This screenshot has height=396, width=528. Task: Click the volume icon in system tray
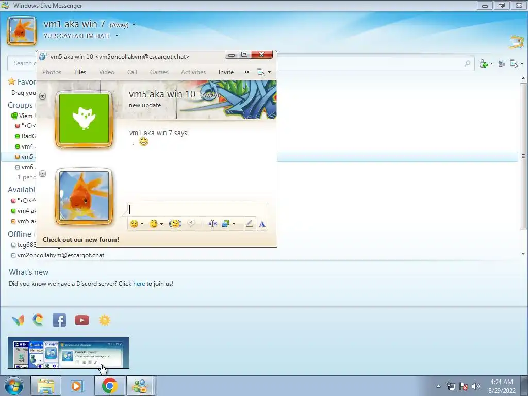point(475,386)
